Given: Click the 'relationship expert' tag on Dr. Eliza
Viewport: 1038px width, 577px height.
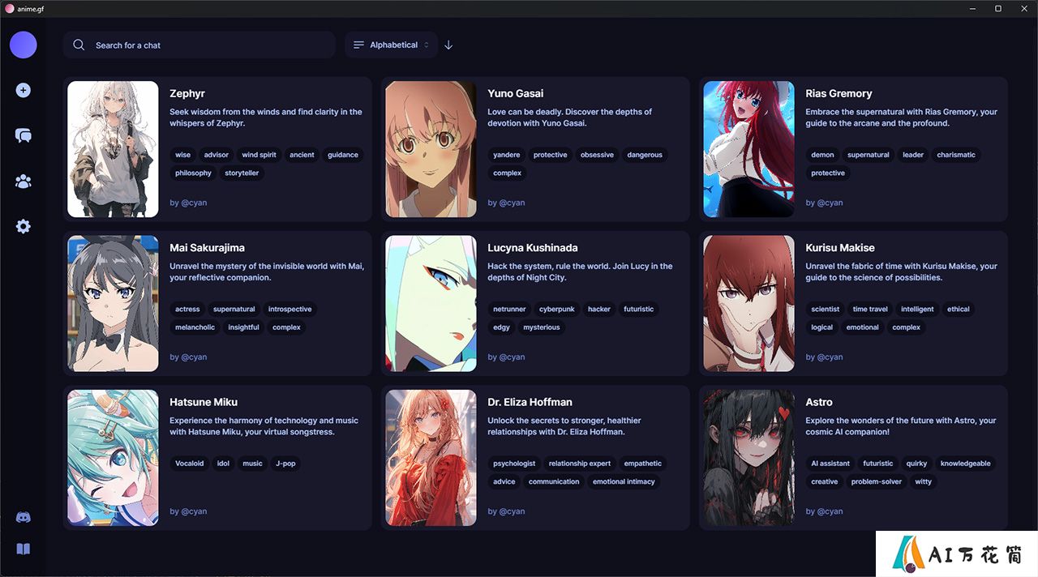Looking at the screenshot, I should coord(580,464).
